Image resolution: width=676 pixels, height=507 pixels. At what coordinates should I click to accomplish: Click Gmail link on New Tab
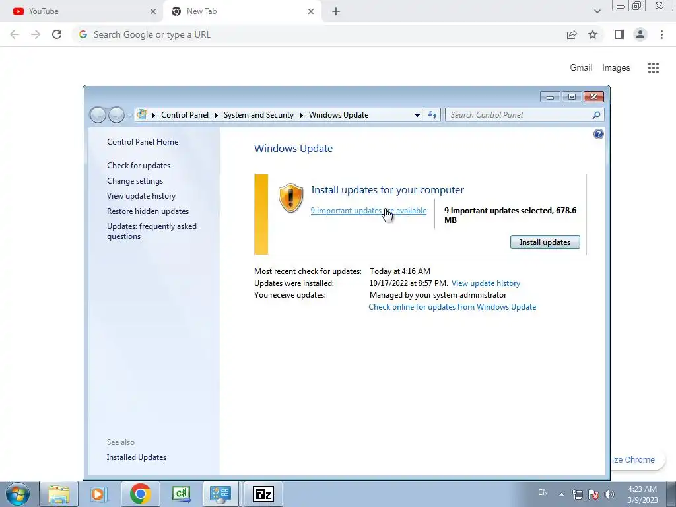[581, 68]
